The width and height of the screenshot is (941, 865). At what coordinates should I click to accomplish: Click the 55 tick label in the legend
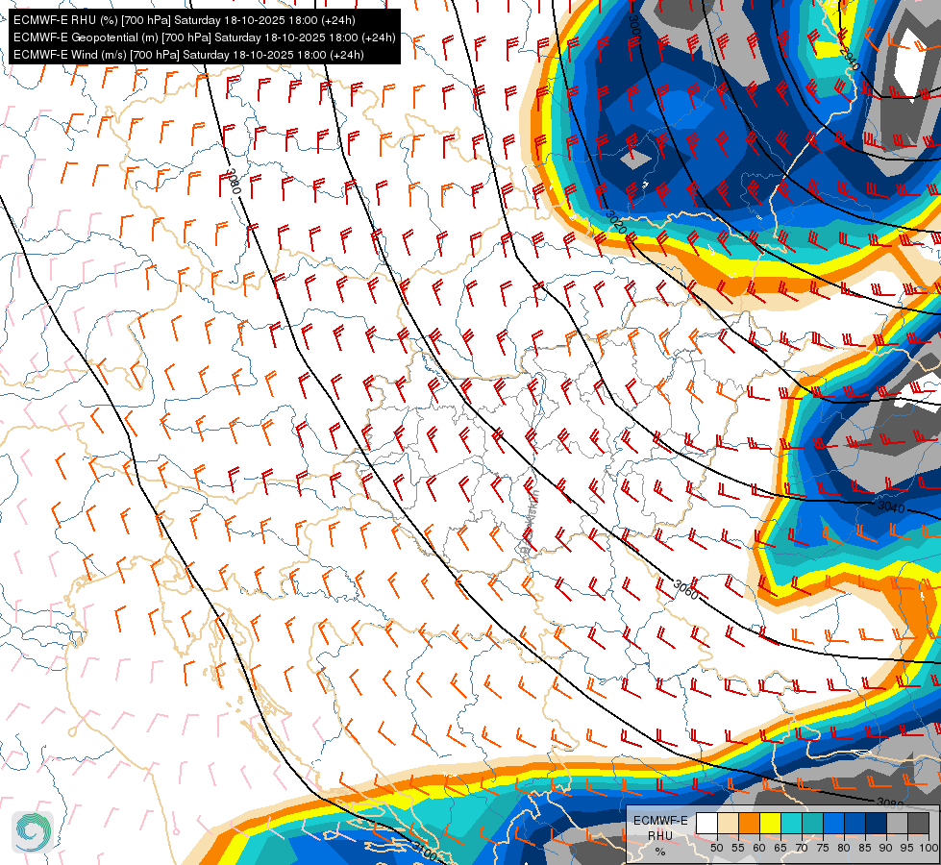click(737, 848)
